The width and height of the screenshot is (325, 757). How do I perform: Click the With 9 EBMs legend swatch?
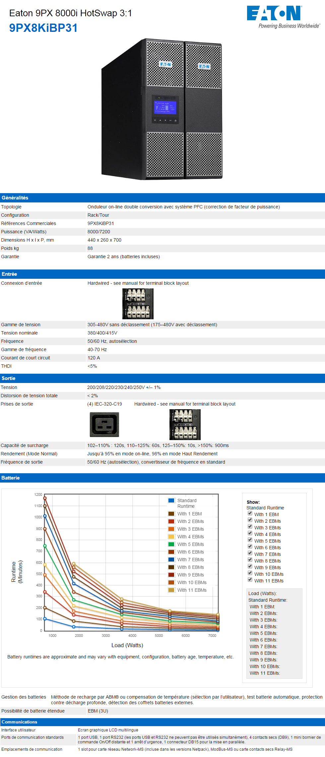(x=171, y=575)
